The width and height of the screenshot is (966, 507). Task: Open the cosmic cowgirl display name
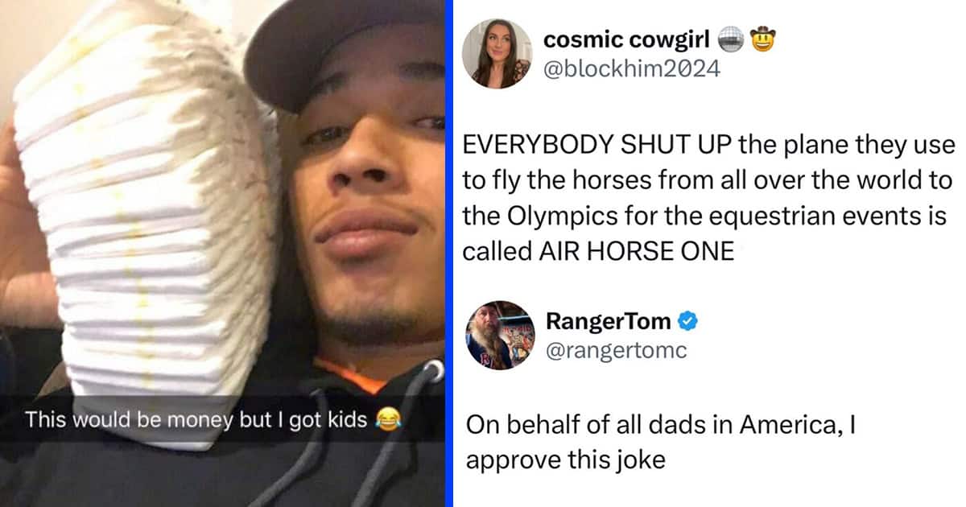[627, 39]
